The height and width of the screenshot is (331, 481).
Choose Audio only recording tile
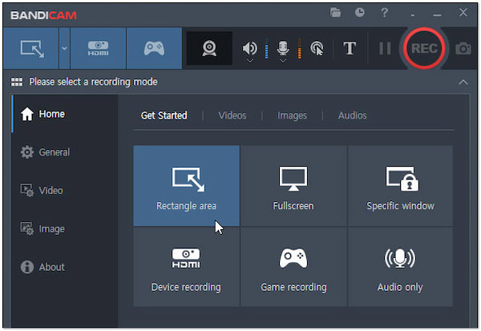click(x=400, y=267)
